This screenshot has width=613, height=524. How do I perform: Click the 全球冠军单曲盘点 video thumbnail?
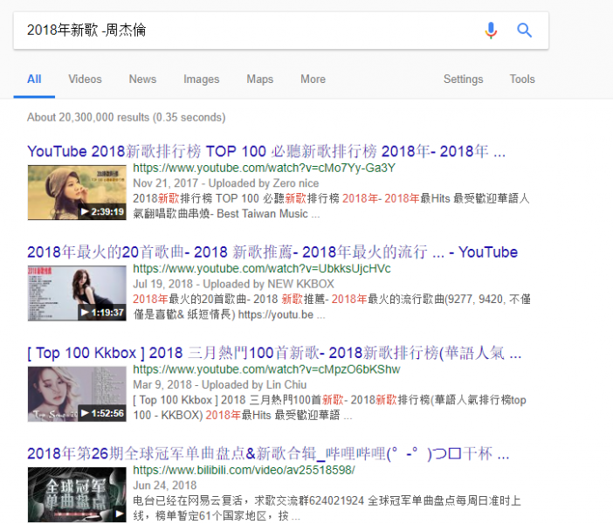coord(77,495)
